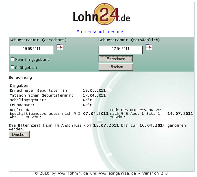Tick the Frühgeburt checkbox
Viewport: 197px width, 177px height.
point(12,67)
